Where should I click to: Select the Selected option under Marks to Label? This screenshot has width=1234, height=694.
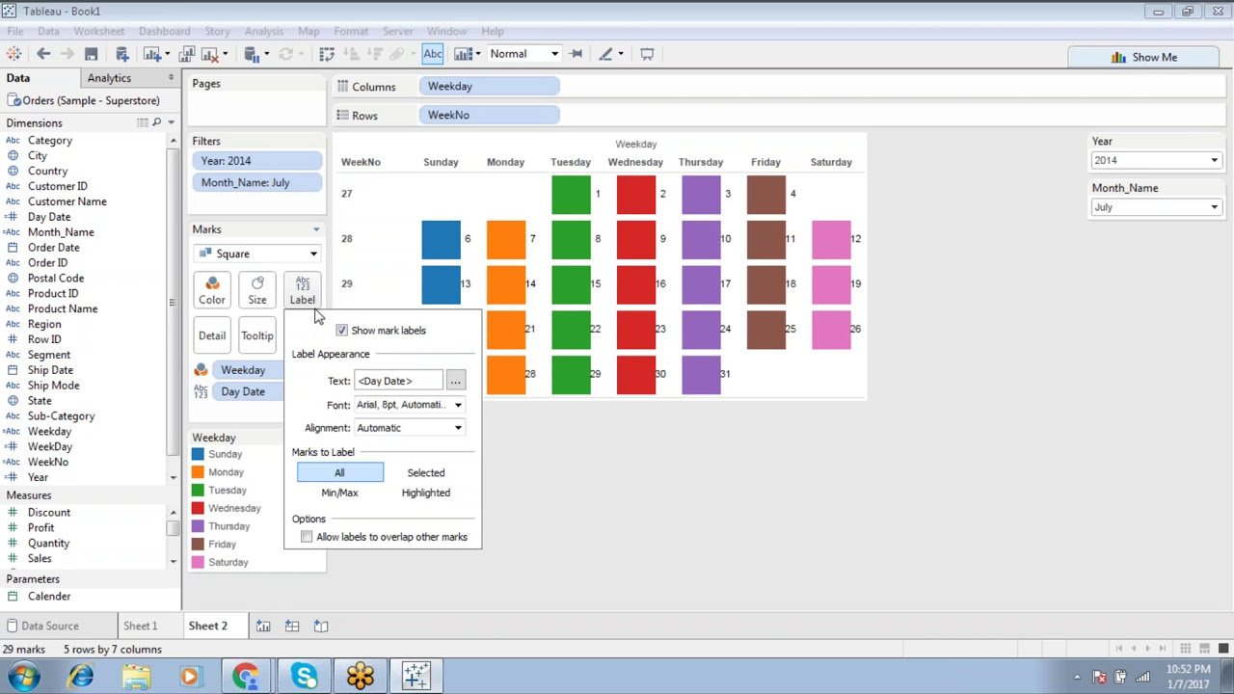pos(425,472)
